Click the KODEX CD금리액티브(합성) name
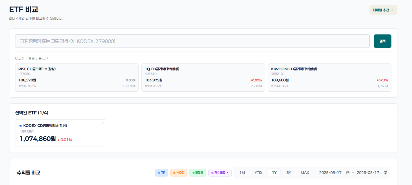This screenshot has width=412, height=185. 45,126
